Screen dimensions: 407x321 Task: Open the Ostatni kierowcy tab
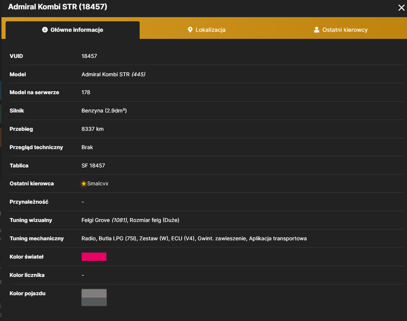click(341, 30)
